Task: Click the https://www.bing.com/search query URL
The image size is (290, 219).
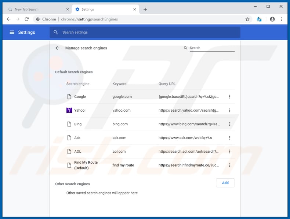Action: point(189,124)
